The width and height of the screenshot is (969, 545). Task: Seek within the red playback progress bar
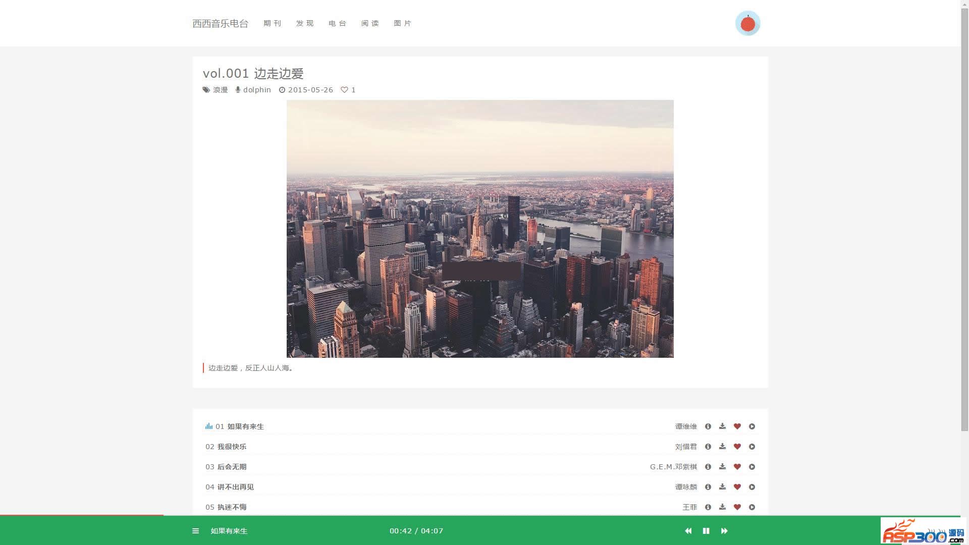coord(81,515)
